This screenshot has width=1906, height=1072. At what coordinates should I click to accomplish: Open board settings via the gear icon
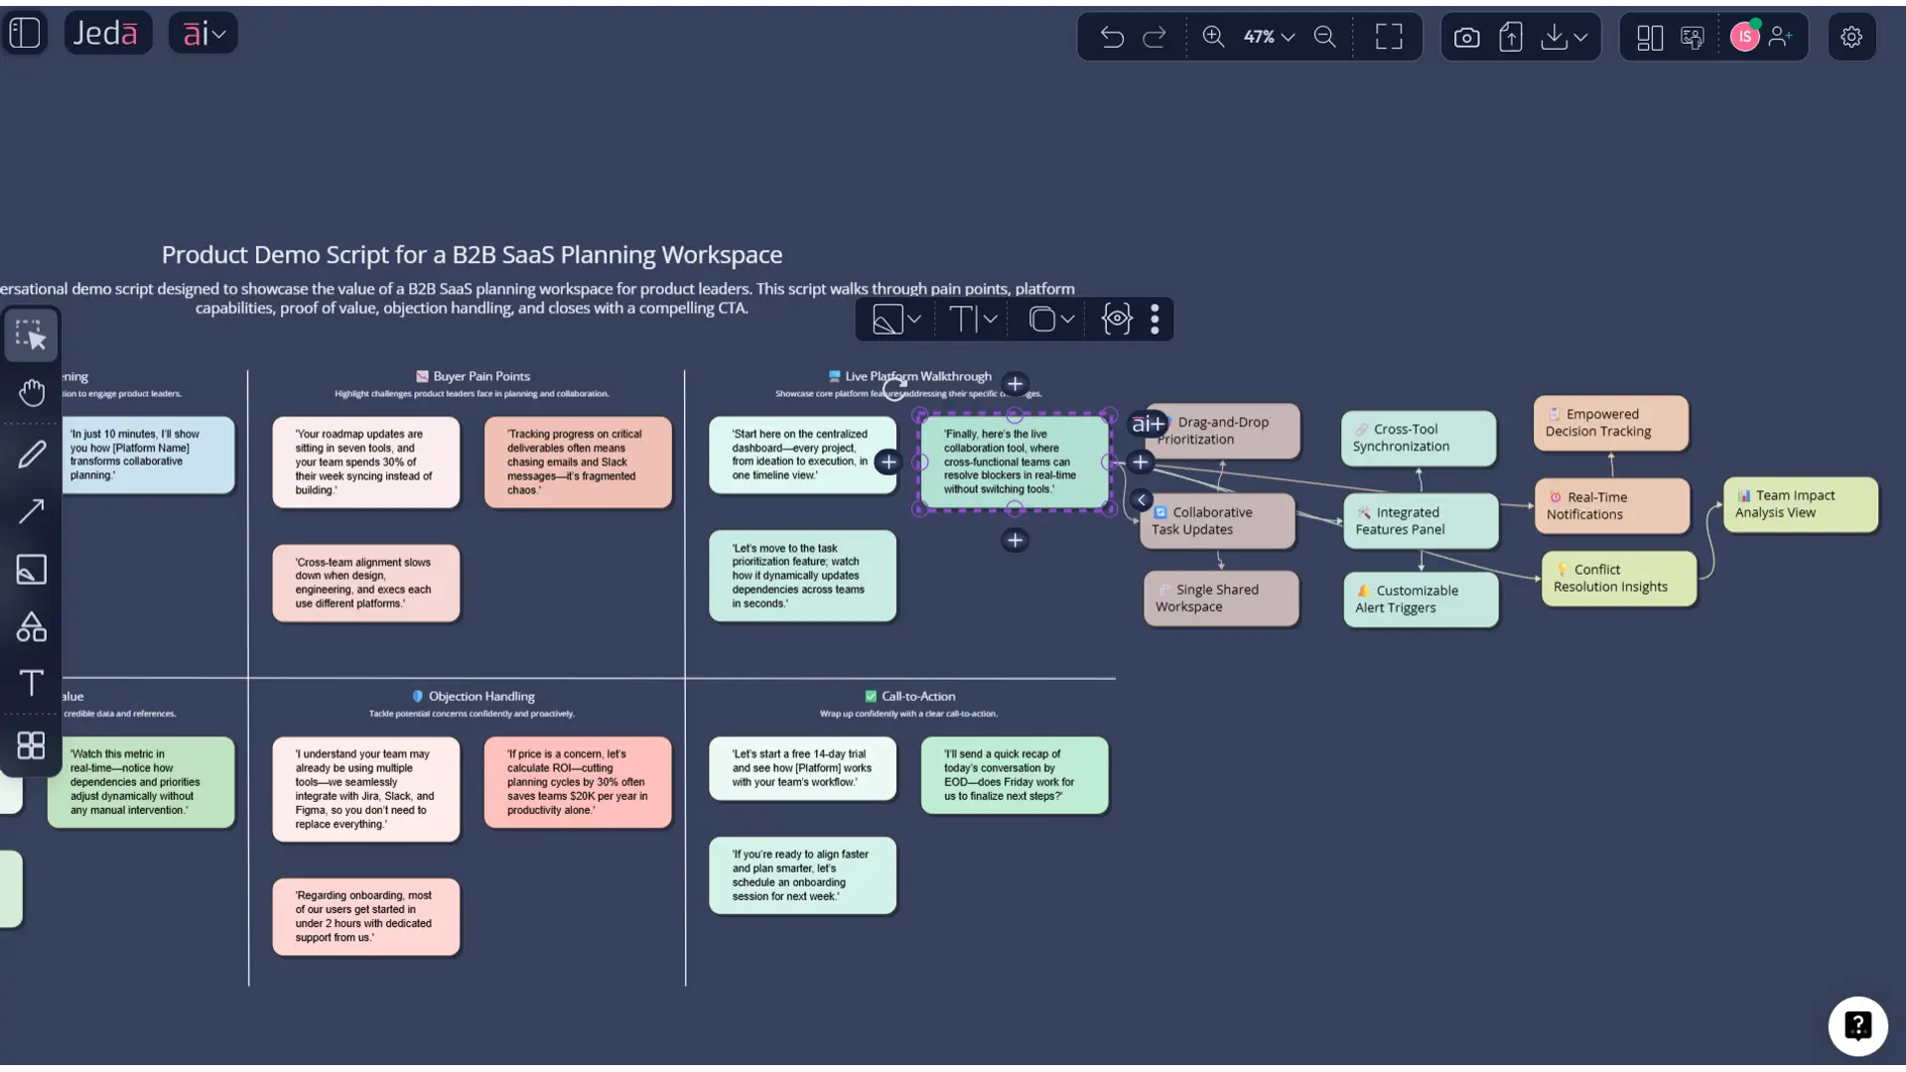point(1851,37)
